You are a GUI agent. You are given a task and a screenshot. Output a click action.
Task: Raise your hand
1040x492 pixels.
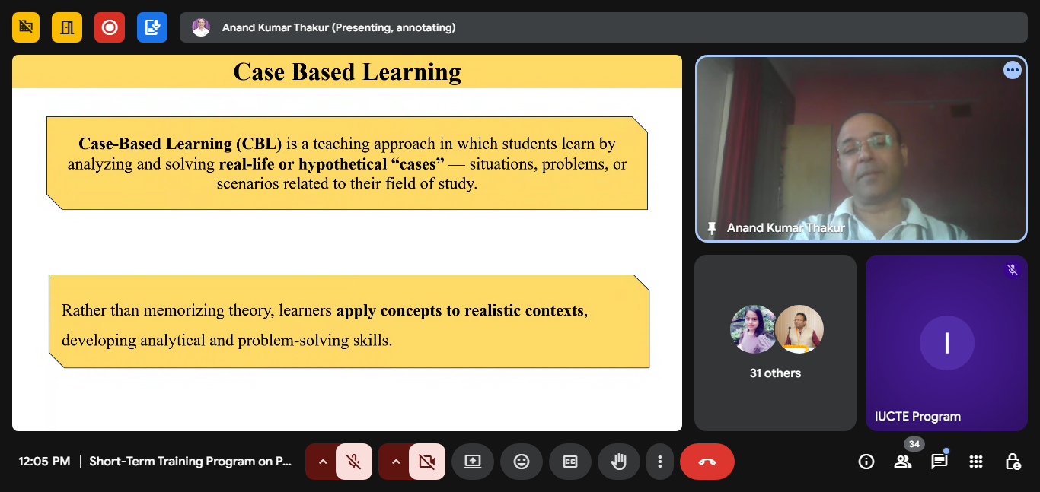pos(619,462)
